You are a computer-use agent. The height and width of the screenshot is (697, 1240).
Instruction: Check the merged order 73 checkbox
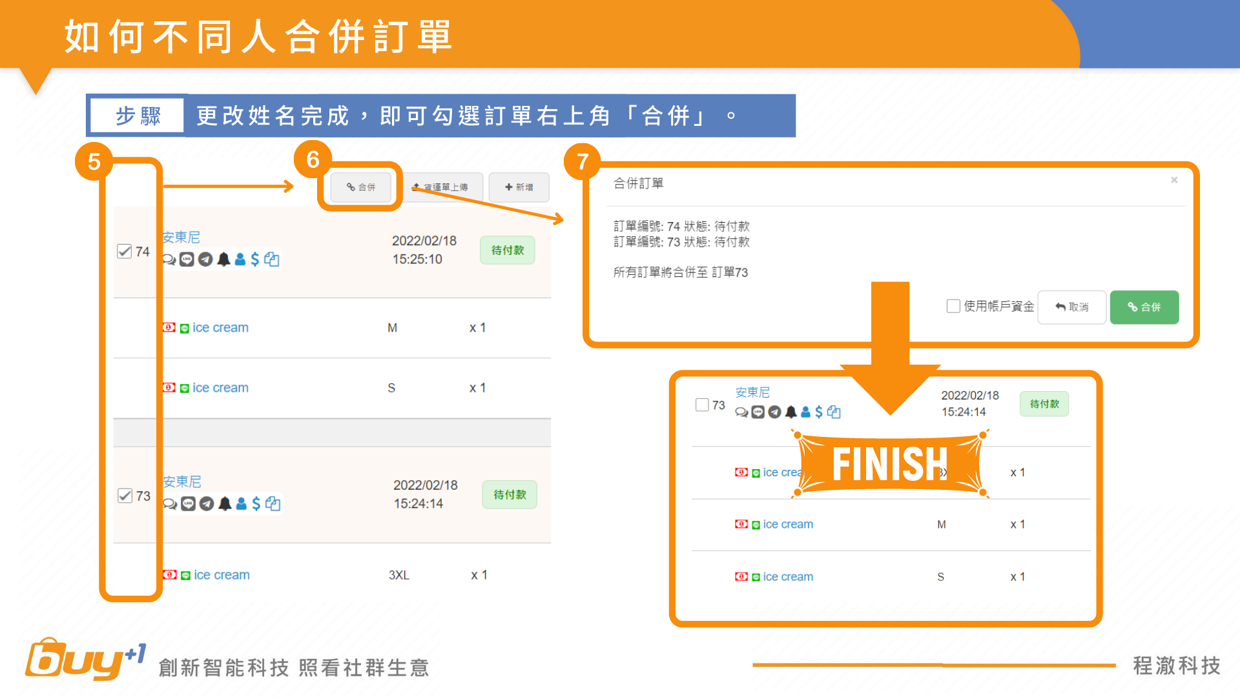(702, 405)
